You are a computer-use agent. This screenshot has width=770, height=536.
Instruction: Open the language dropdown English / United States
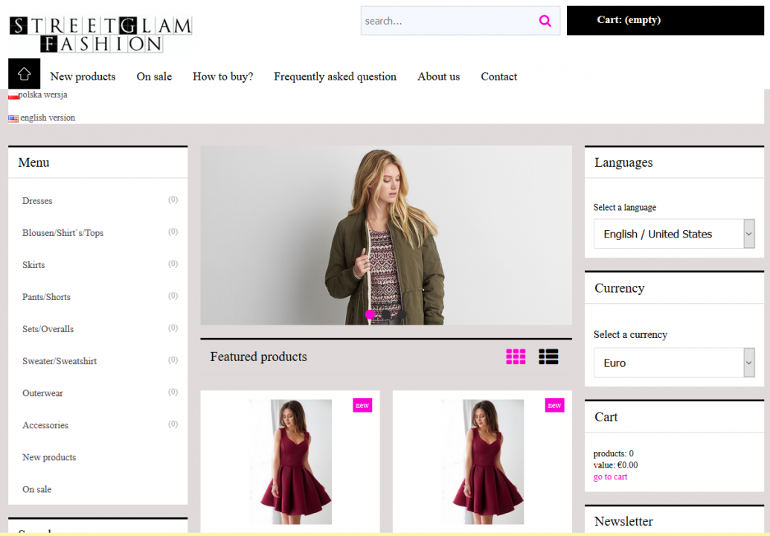[674, 234]
